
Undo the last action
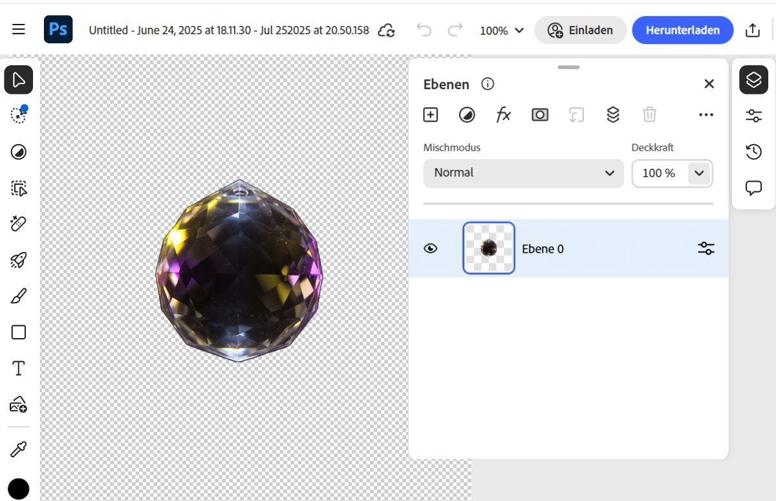click(x=424, y=30)
